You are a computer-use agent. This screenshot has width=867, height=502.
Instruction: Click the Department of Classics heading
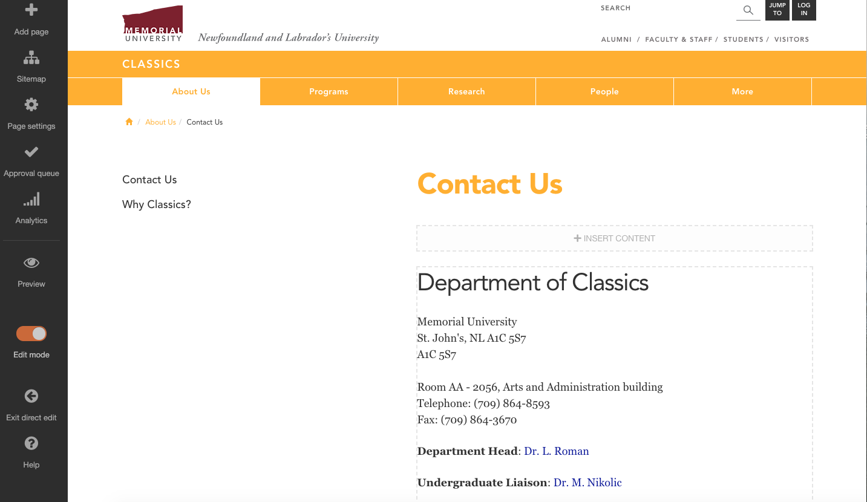pyautogui.click(x=533, y=282)
